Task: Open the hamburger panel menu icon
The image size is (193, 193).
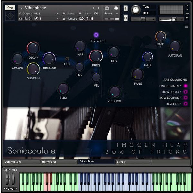Action: pos(186,26)
